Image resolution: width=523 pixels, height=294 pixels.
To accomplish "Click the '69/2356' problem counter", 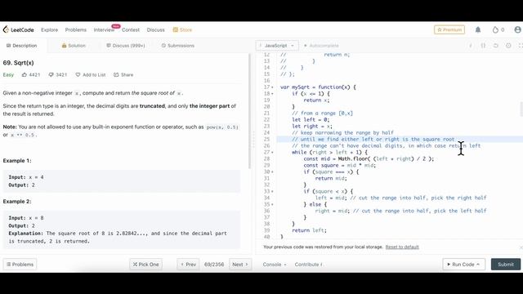I will pos(214,265).
